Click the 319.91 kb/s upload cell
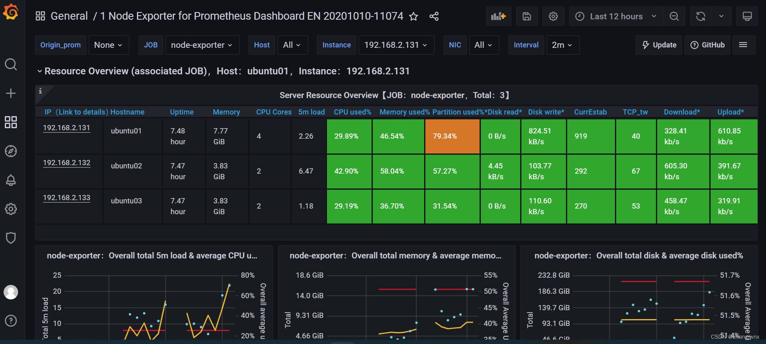This screenshot has height=344, width=766. coord(734,206)
